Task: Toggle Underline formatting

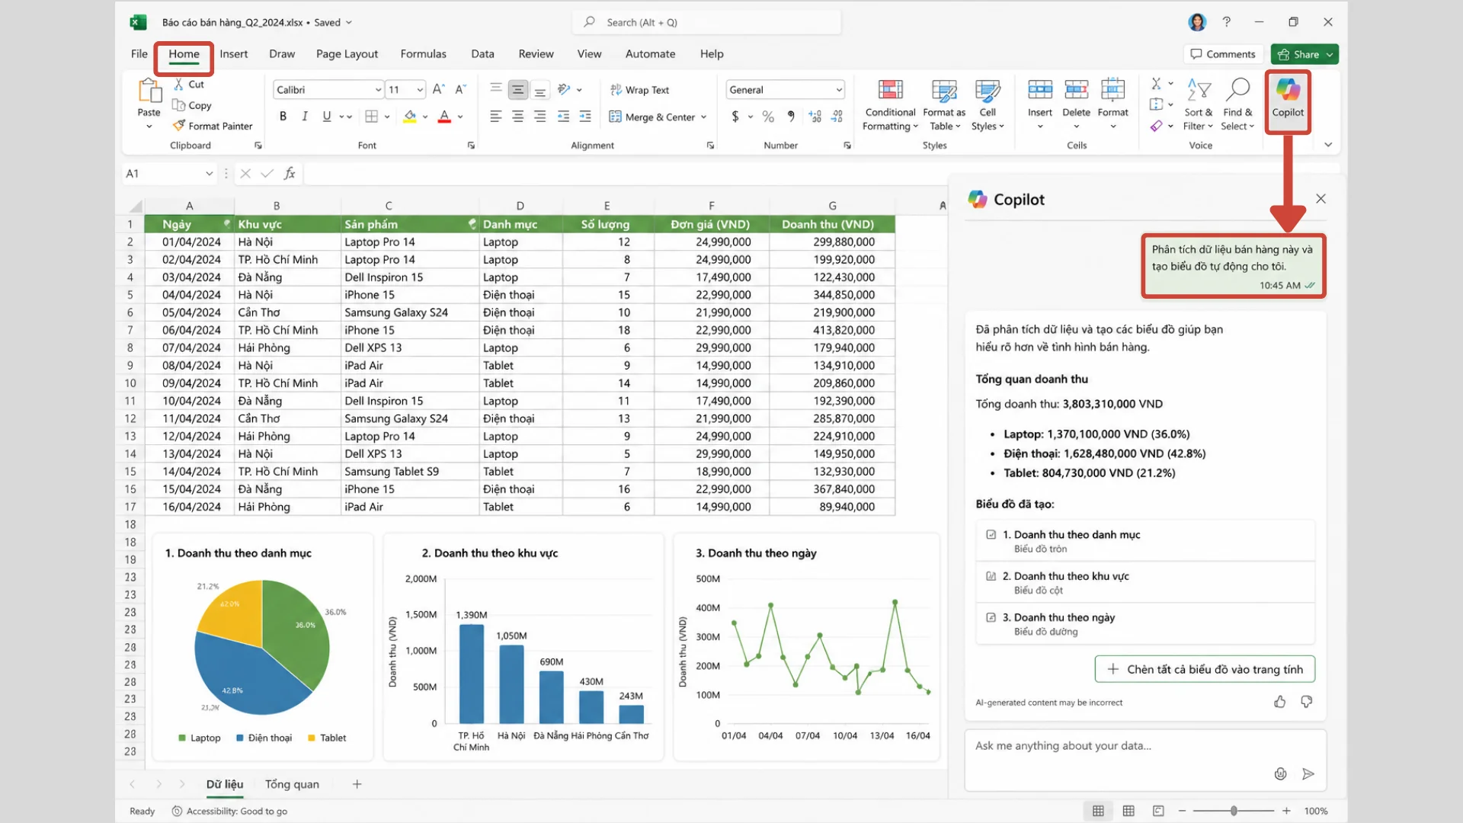Action: pos(327,117)
